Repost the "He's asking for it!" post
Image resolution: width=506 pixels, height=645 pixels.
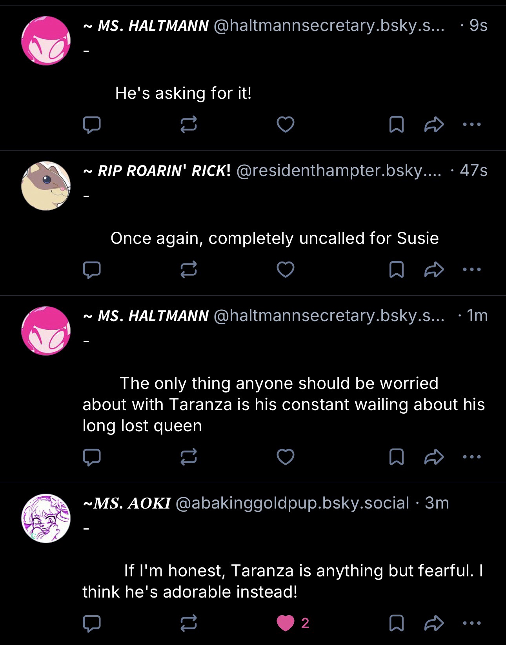188,125
